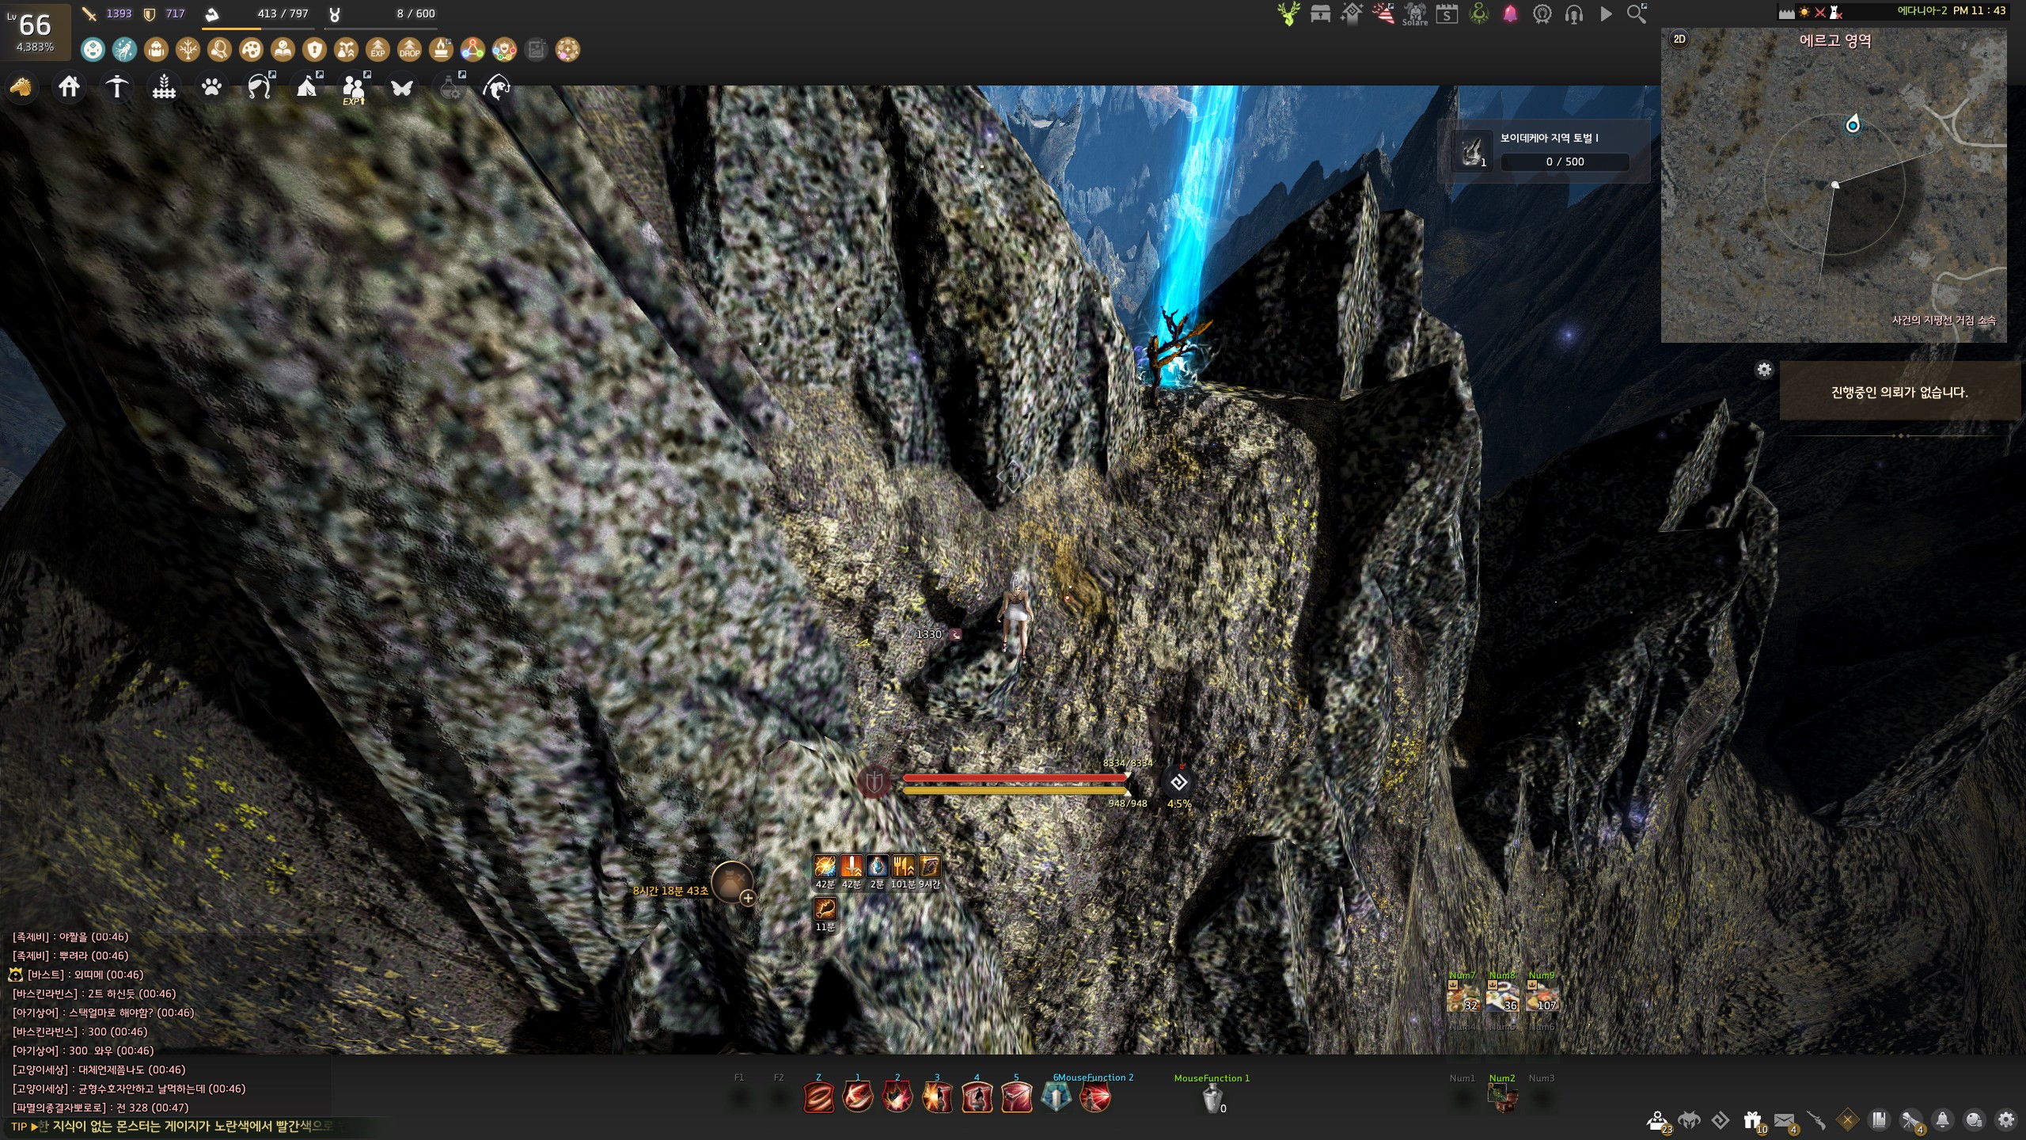Click the fishing fish icon
The height and width of the screenshot is (1140, 2026).
click(x=496, y=86)
